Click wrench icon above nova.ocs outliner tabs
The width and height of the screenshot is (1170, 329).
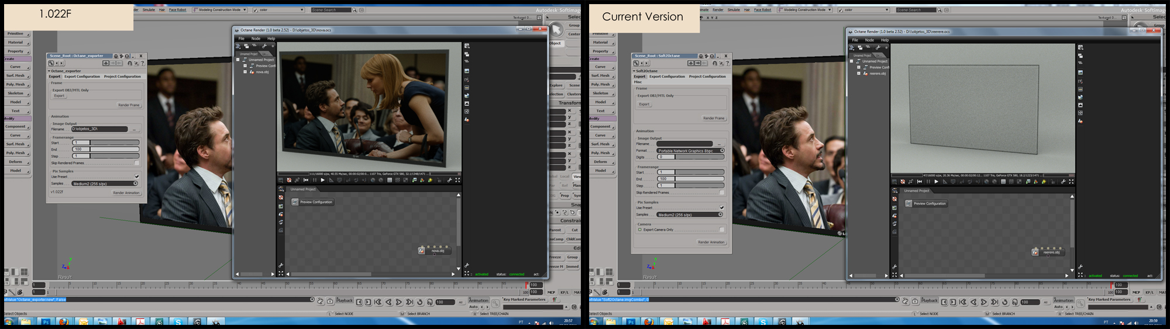264,46
